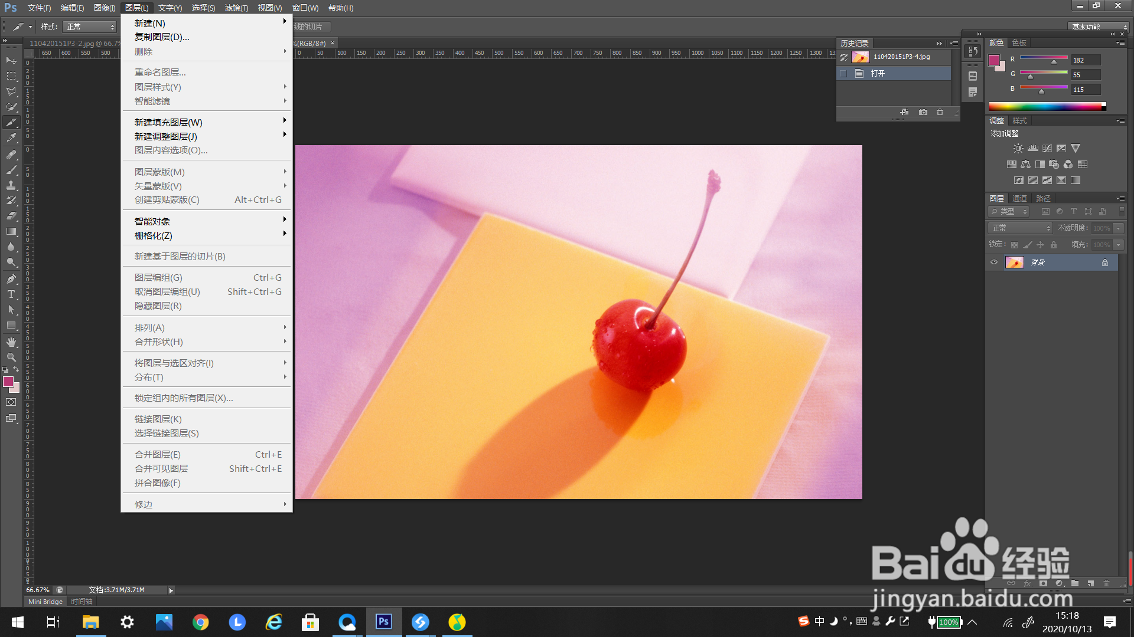Open Photoshop in the Windows taskbar
Screen dimensions: 1134x637
click(x=384, y=622)
